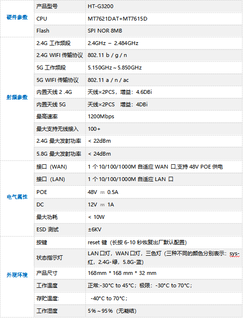Select the 2.4GHz – 2.484GHz value
243x318 pixels.
[113, 43]
